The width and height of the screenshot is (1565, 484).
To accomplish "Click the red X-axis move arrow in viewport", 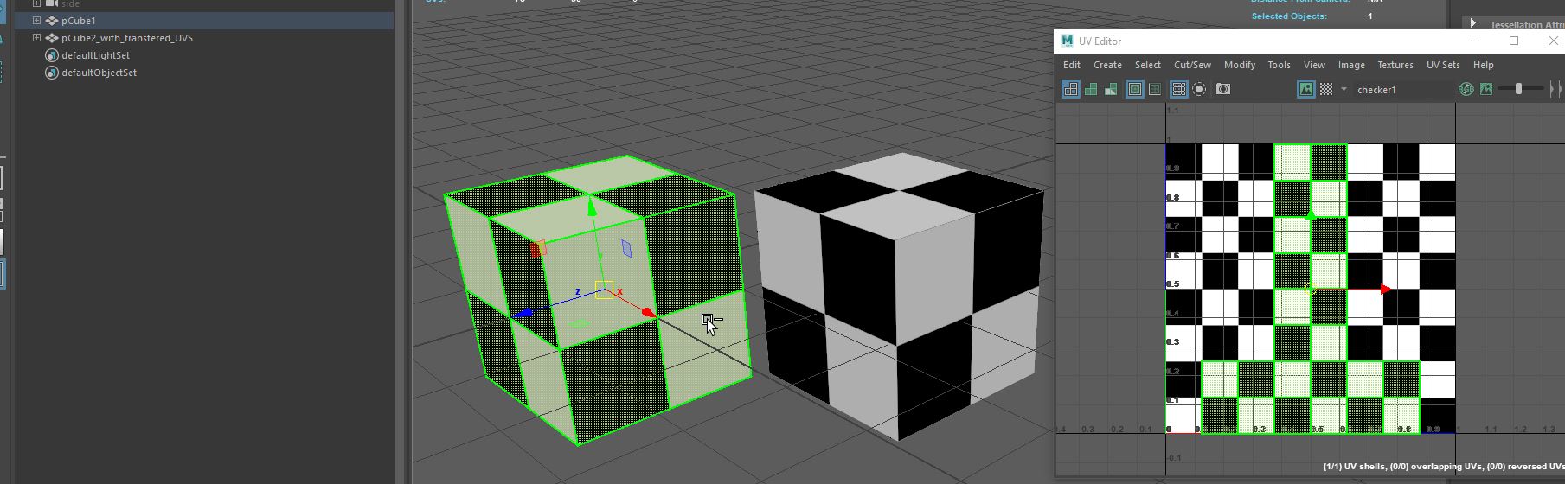I will click(x=649, y=312).
